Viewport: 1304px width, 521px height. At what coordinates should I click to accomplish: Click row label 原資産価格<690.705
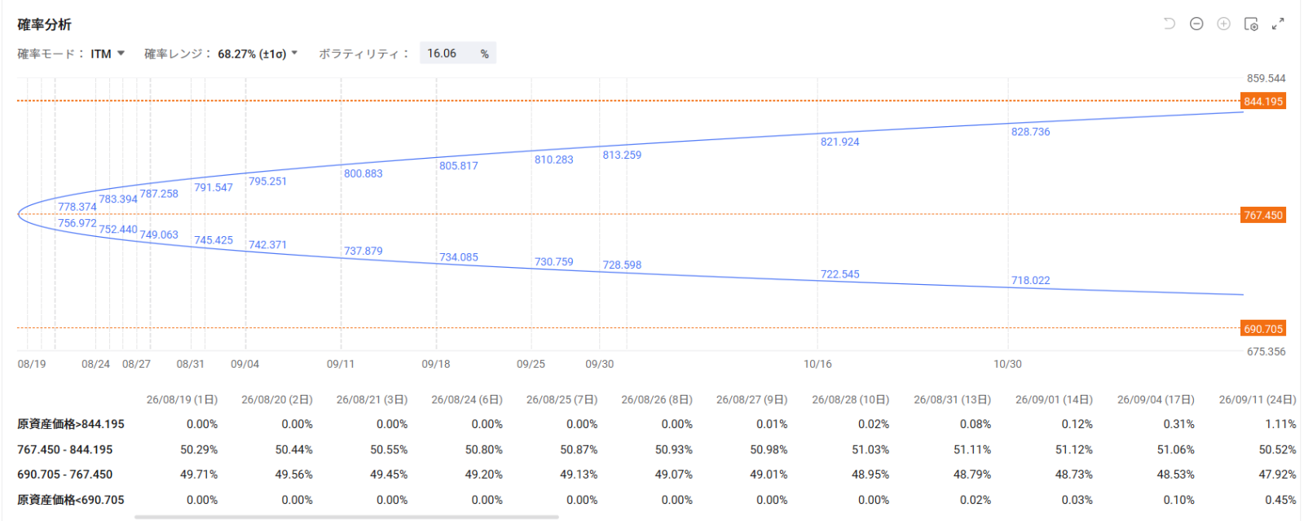coord(71,500)
